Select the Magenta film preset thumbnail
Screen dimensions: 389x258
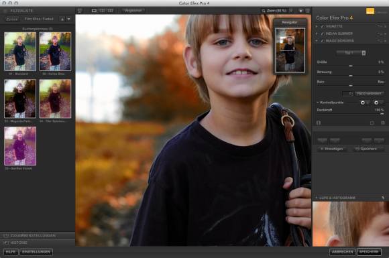(20, 99)
